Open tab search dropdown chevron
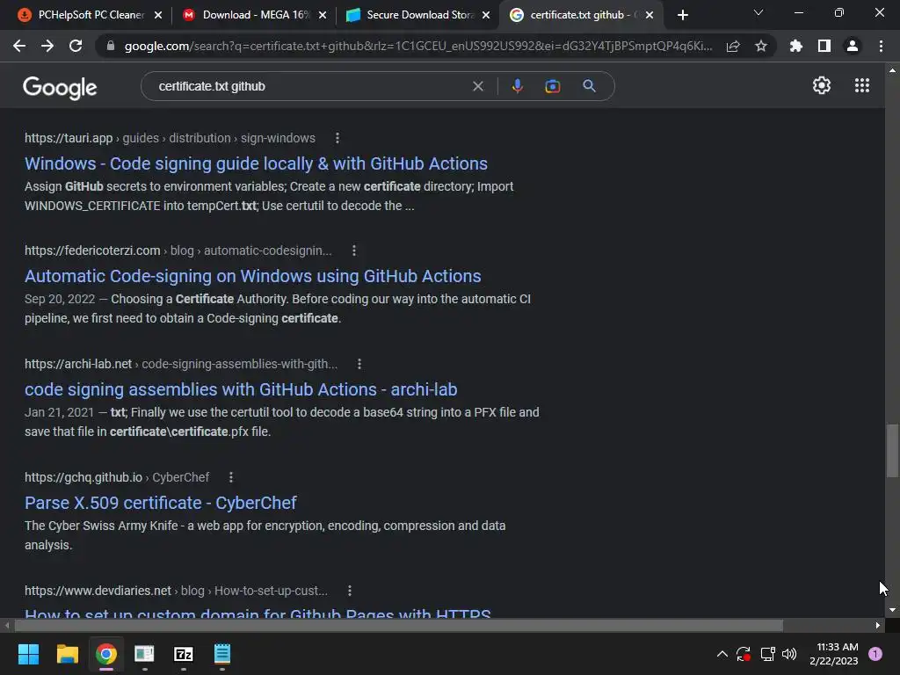Image resolution: width=900 pixels, height=675 pixels. [x=758, y=12]
